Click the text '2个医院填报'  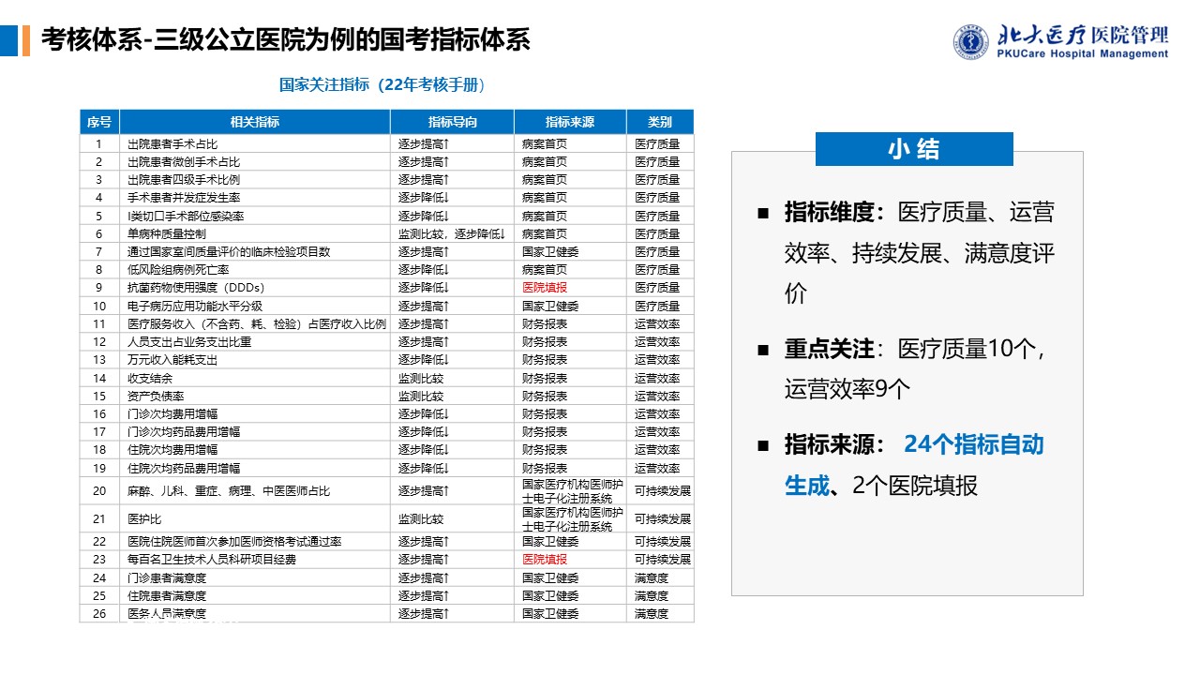tap(915, 486)
